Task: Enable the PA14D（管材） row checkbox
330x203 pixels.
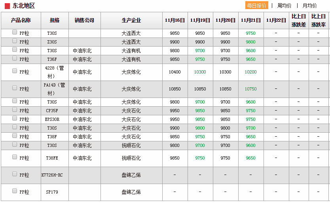Action: 15,88
